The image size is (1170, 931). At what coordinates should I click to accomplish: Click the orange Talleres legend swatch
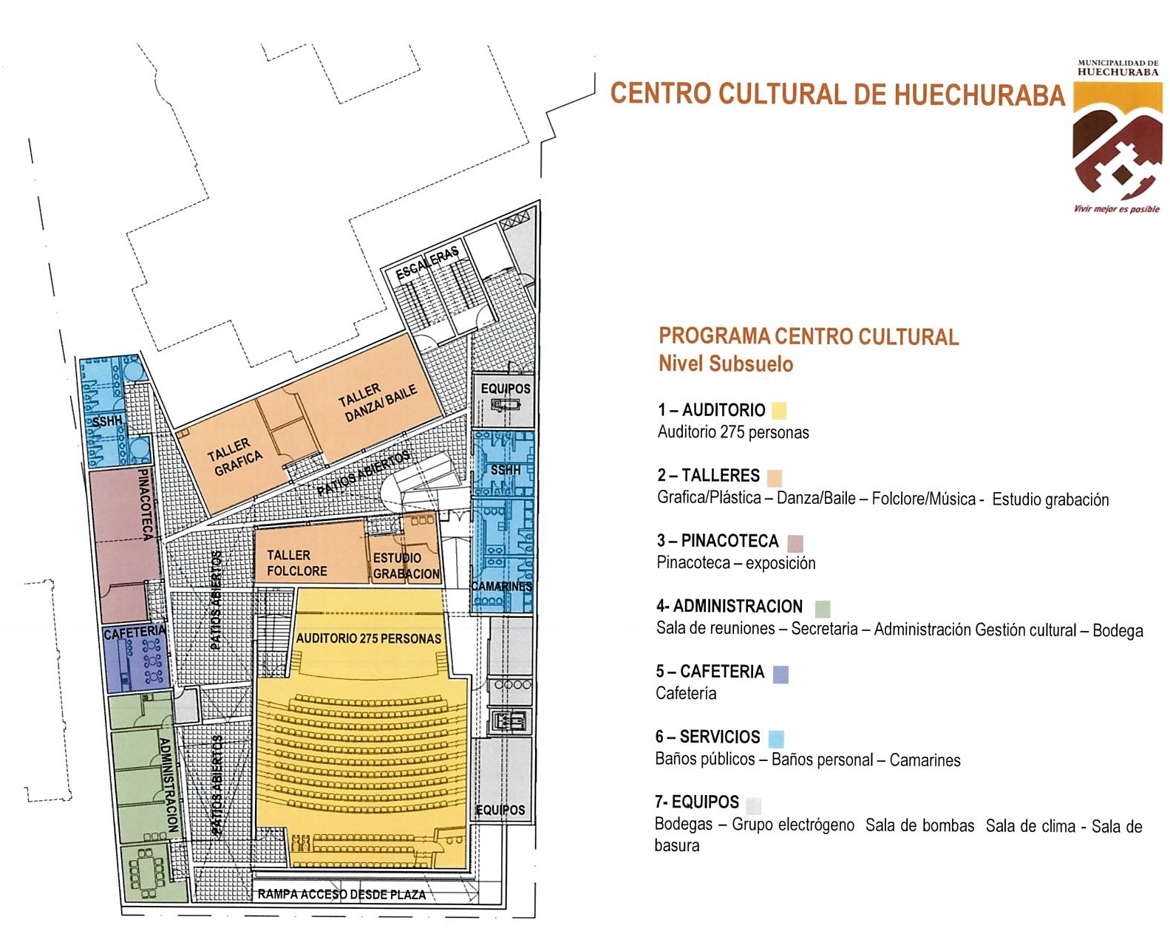pyautogui.click(x=774, y=477)
